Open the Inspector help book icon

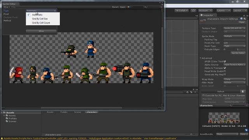pyautogui.click(x=241, y=19)
